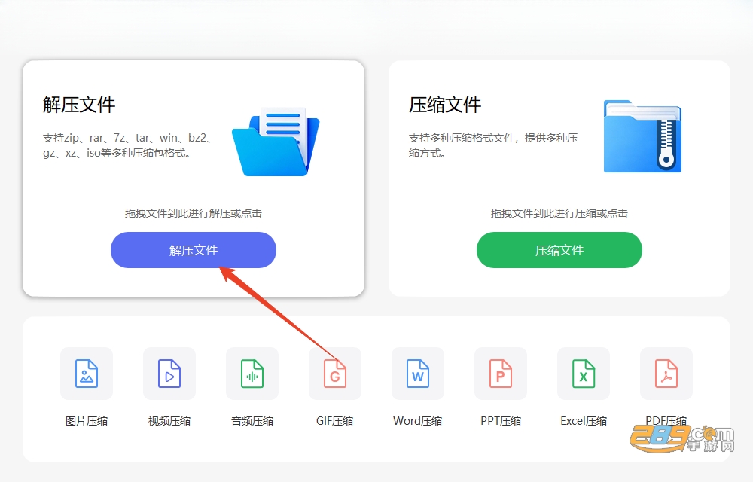Open the Excel压缩 icon
753x482 pixels.
point(584,374)
